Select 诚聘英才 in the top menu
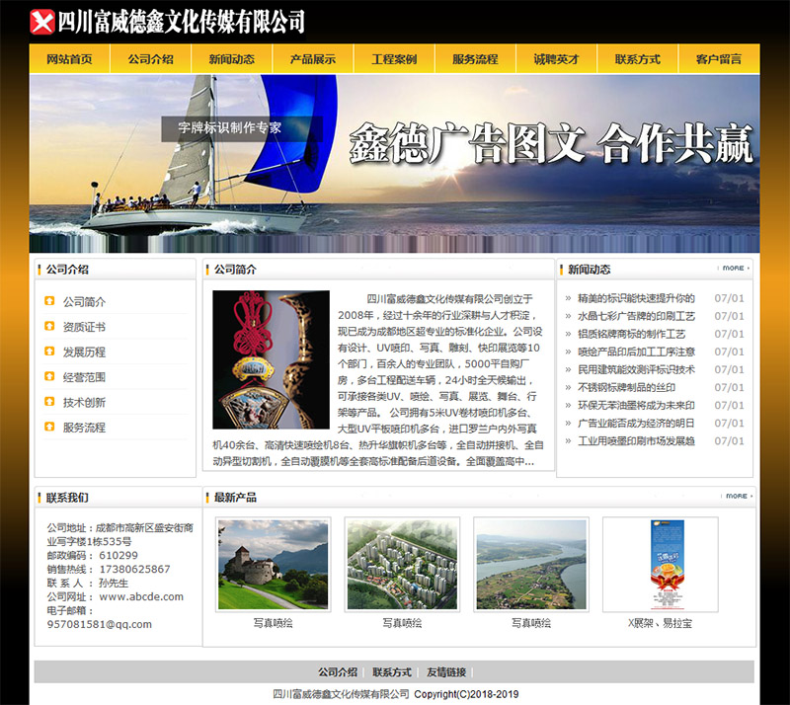 [557, 59]
